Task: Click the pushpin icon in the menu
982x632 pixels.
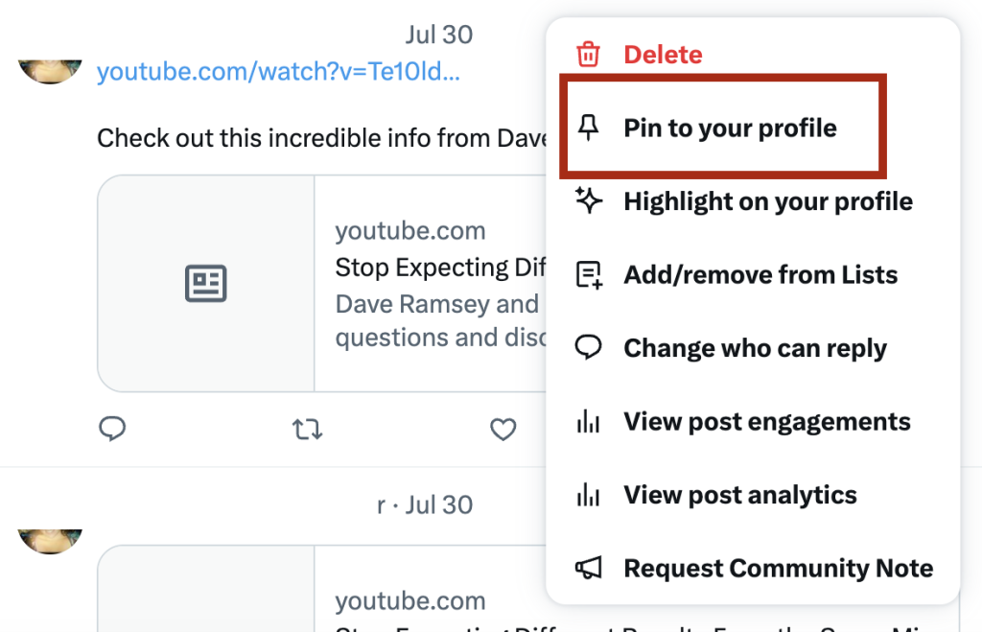Action: [x=588, y=129]
